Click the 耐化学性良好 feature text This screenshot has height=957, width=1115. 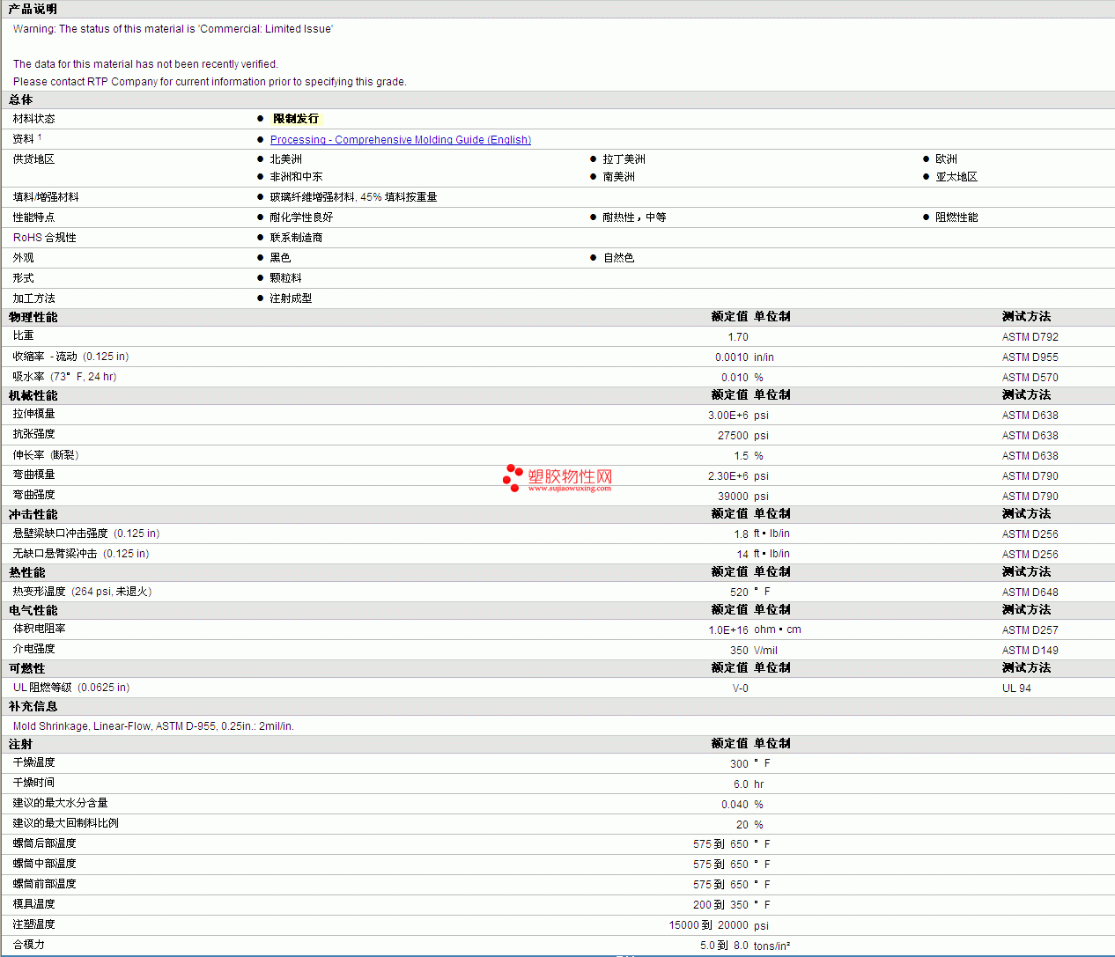click(x=301, y=217)
